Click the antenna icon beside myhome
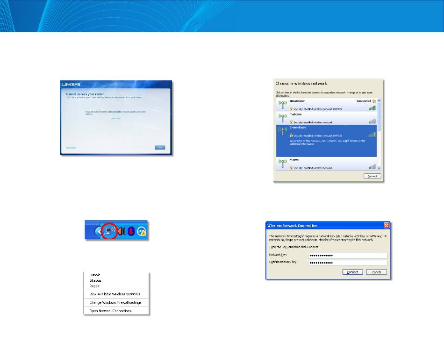 (x=283, y=118)
